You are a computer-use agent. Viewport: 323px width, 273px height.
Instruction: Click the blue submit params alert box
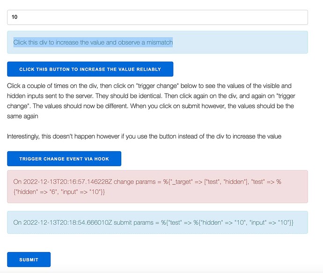(157, 222)
